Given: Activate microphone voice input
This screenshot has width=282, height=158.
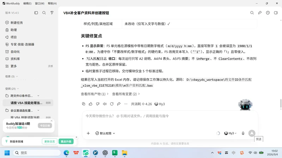Looking at the screenshot, I should pyautogui.click(x=243, y=133).
